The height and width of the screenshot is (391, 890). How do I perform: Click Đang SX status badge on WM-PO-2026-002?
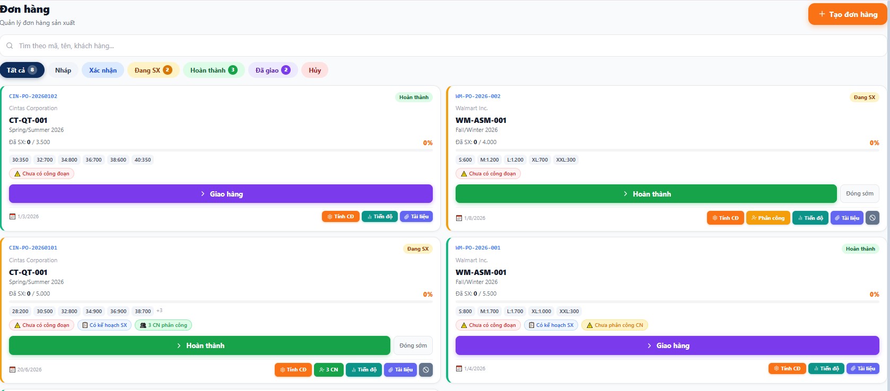point(865,97)
